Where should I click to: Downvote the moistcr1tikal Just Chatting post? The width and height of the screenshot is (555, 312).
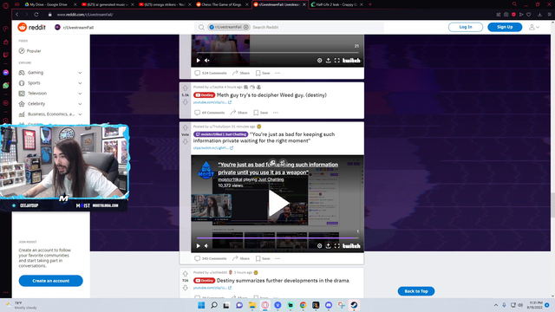tap(185, 141)
